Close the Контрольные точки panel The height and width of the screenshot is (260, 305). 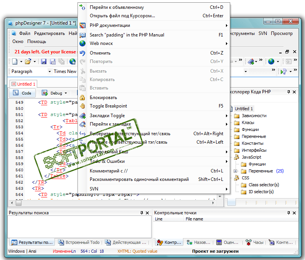click(x=294, y=213)
